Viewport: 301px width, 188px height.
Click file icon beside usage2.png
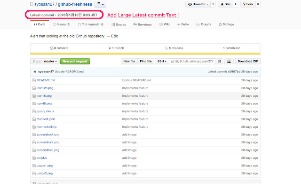tap(34, 173)
